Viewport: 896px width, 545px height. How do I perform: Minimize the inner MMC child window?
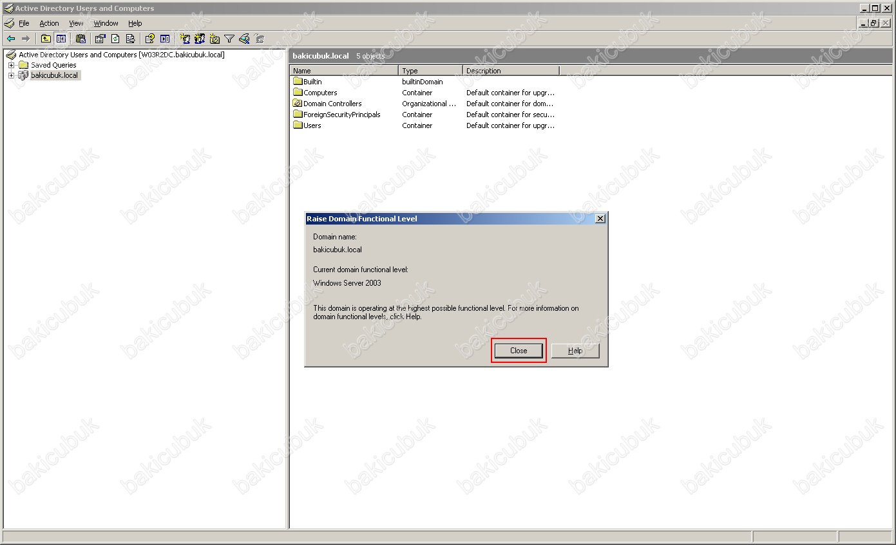(x=864, y=23)
